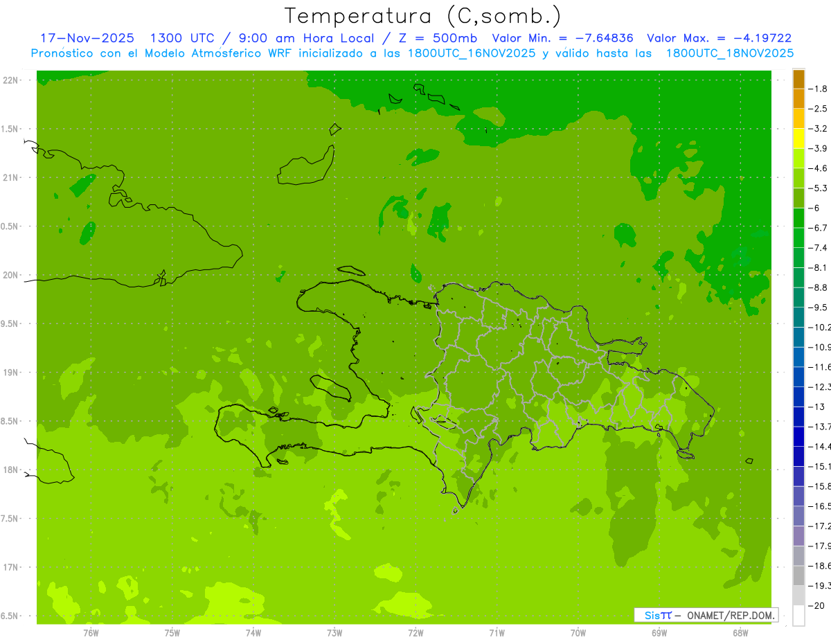Screen dimensions: 831x642
Task: Click the "-5.3" color scale value
Action: [819, 188]
